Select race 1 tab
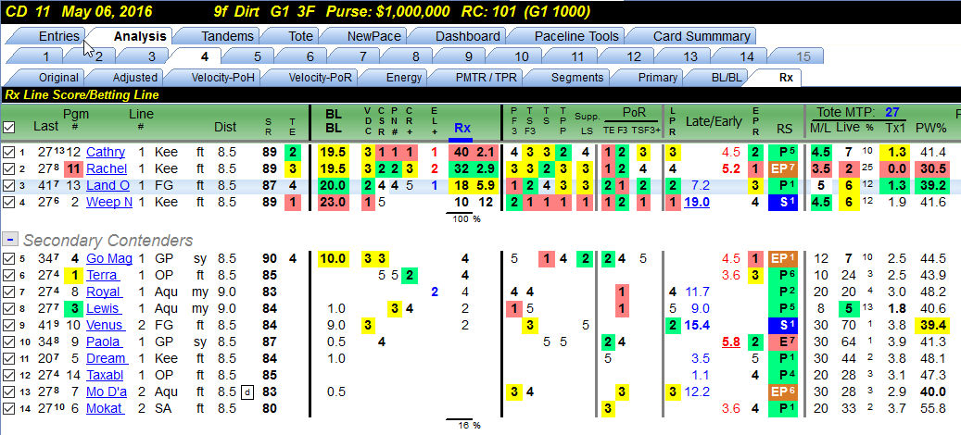Viewport: 961px width, 435px height. [x=46, y=56]
